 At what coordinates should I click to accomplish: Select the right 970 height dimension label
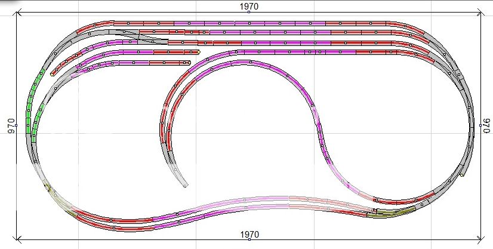tap(486, 125)
